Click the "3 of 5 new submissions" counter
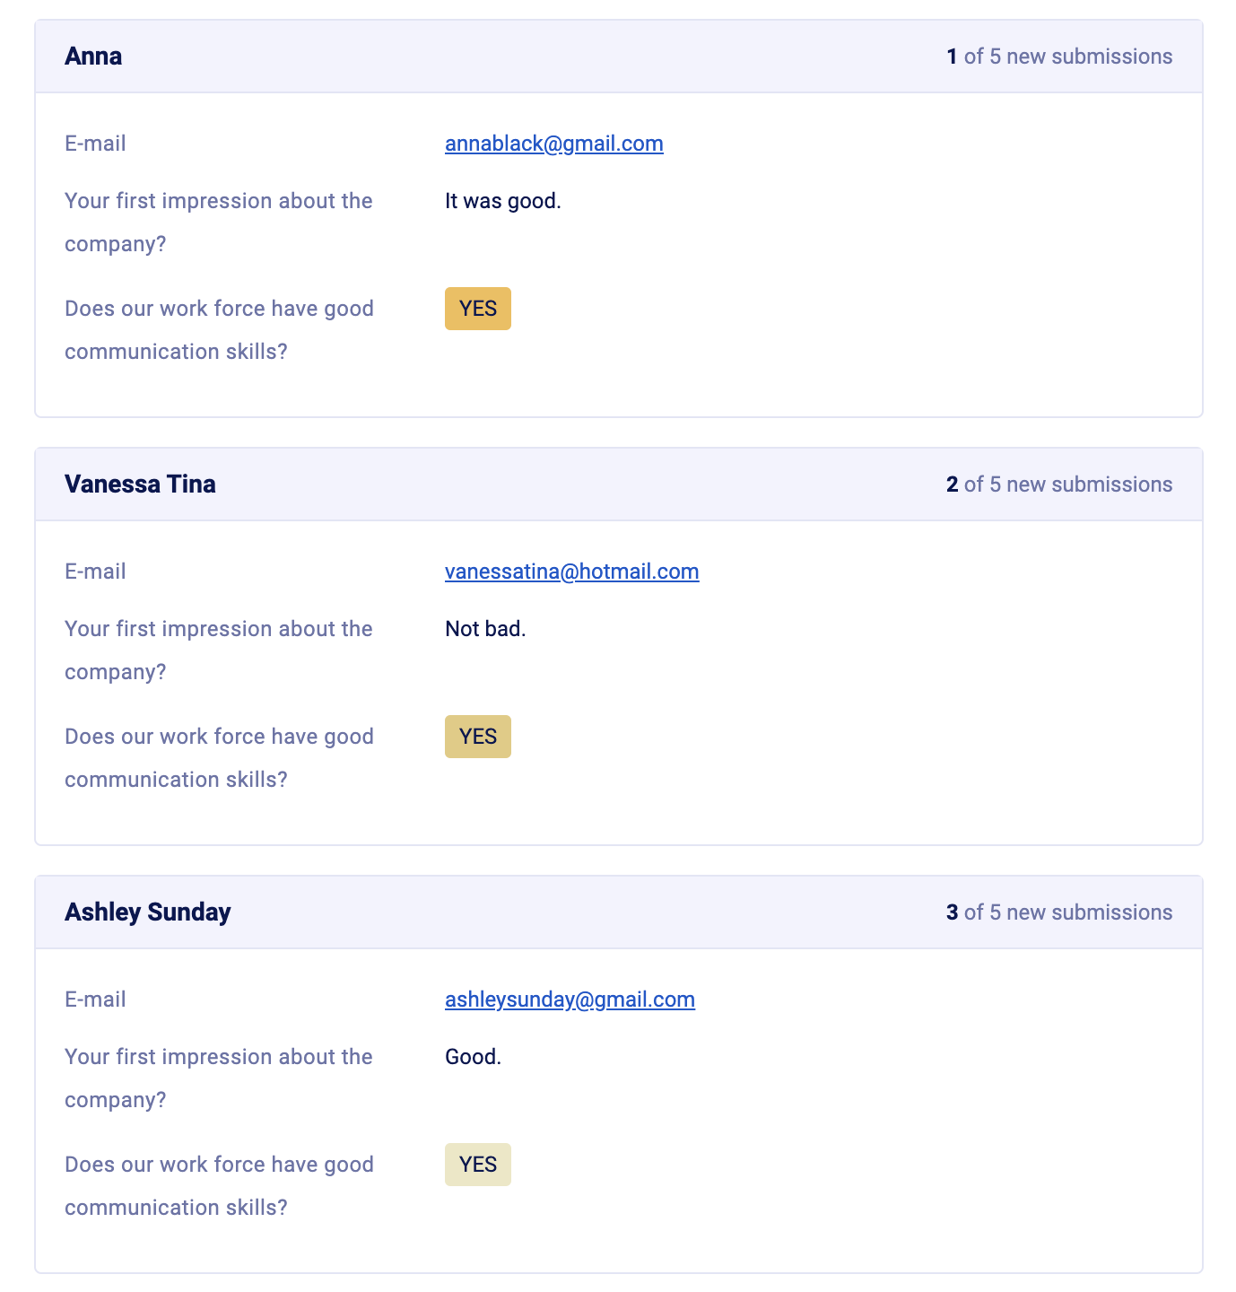Screen dimensions: 1236x1292 1058,912
